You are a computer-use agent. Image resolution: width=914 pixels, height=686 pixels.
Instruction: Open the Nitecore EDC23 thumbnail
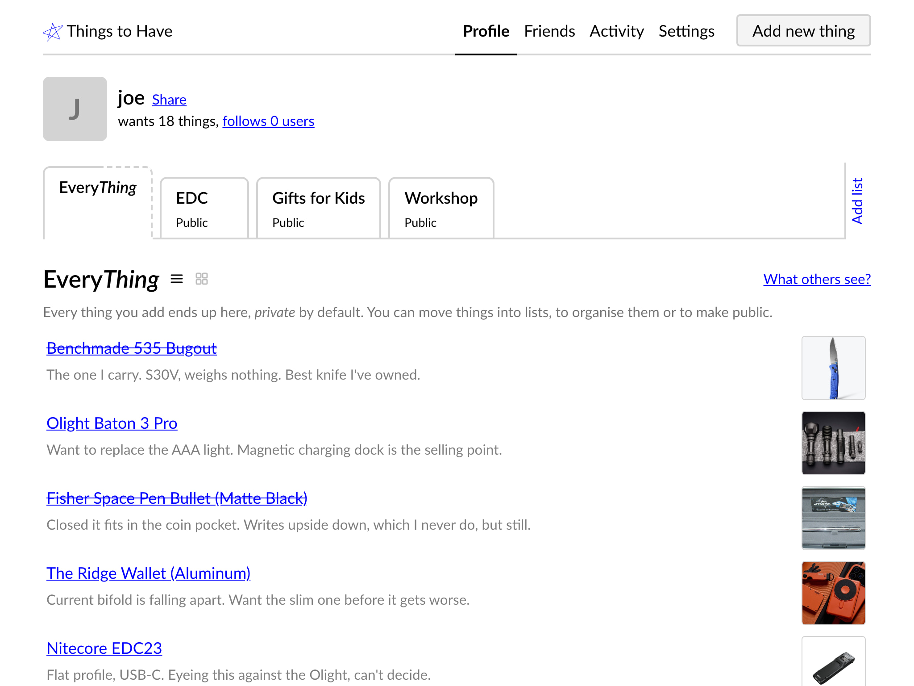click(833, 661)
